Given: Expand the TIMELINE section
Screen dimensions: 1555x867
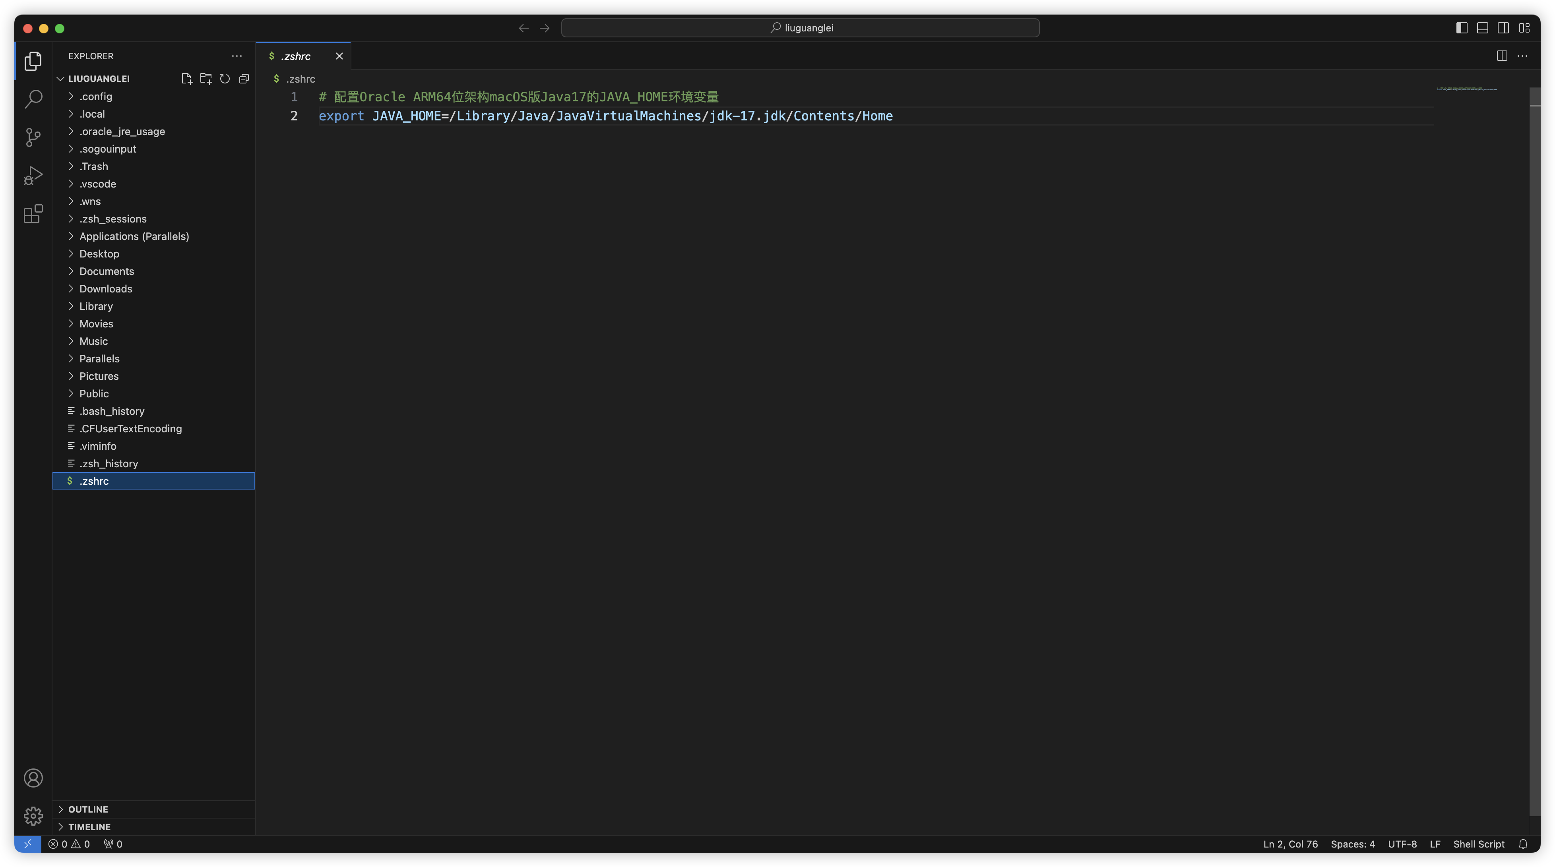Looking at the screenshot, I should coord(89,826).
